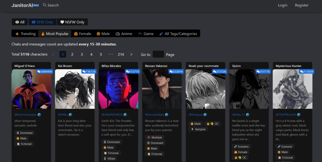Click the Login link
322x162 pixels.
[x=282, y=5]
